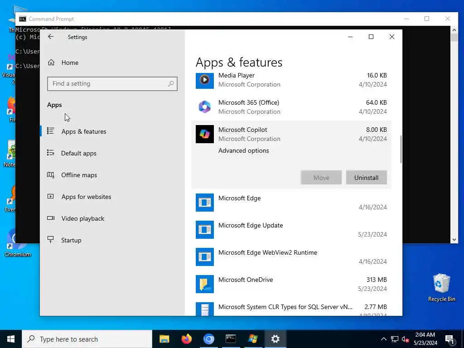Image resolution: width=464 pixels, height=348 pixels.
Task: Click the Apps for websites icon
Action: (x=51, y=197)
